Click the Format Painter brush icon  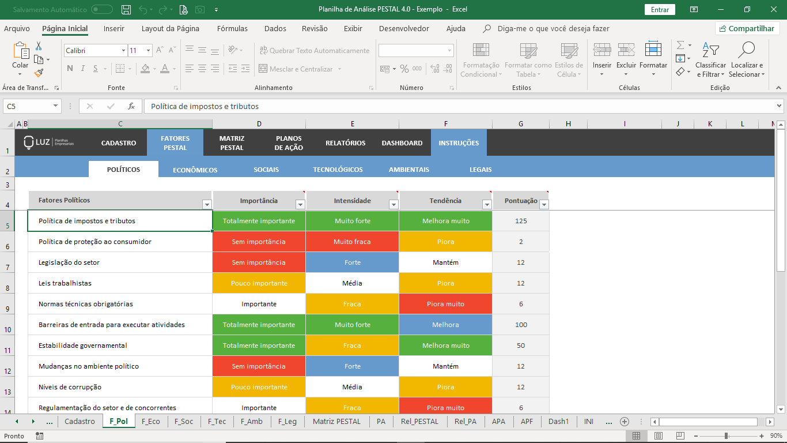[39, 73]
